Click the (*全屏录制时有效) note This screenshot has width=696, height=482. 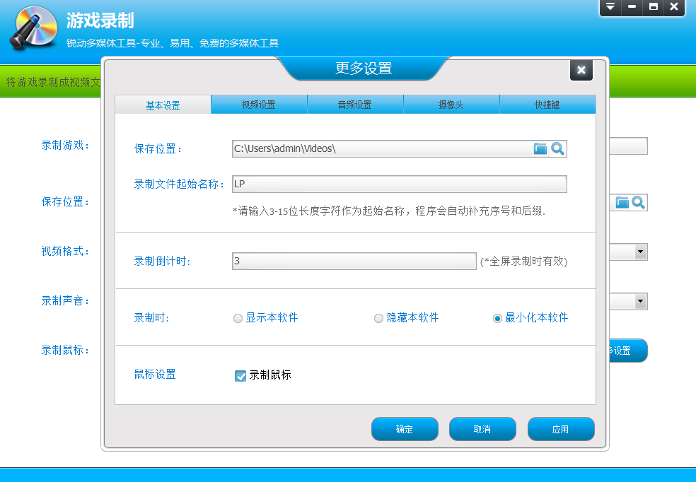tap(524, 261)
